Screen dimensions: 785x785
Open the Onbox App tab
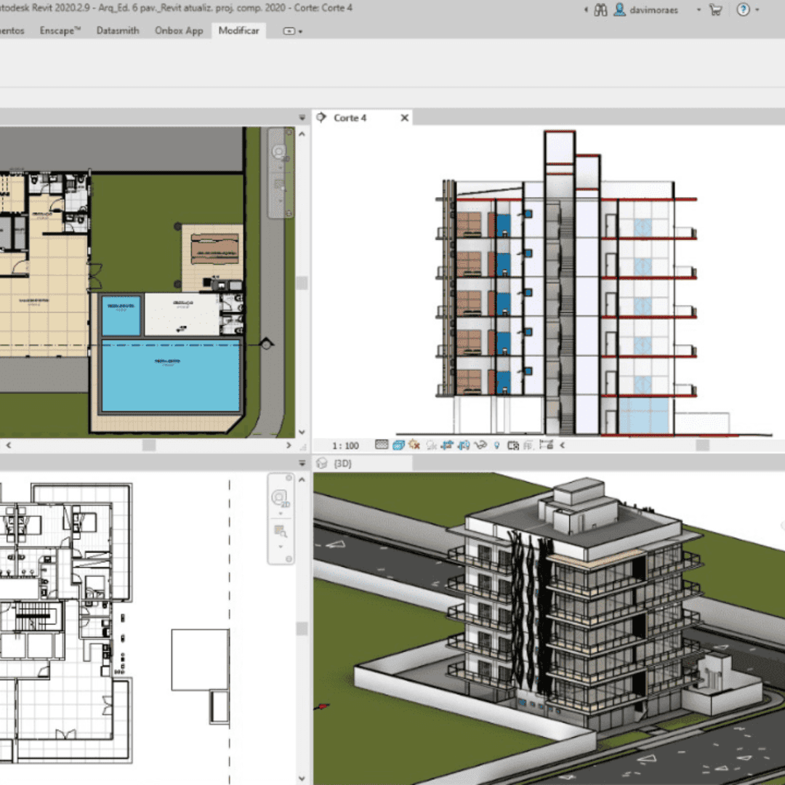[x=179, y=31]
